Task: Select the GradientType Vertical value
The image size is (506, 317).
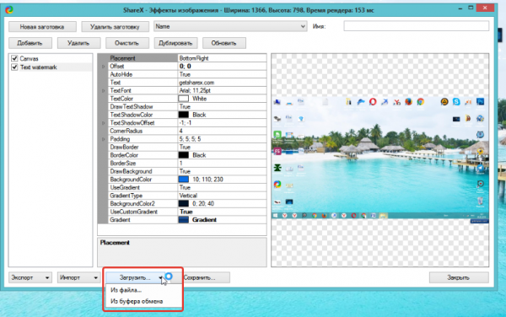Action: pos(188,196)
